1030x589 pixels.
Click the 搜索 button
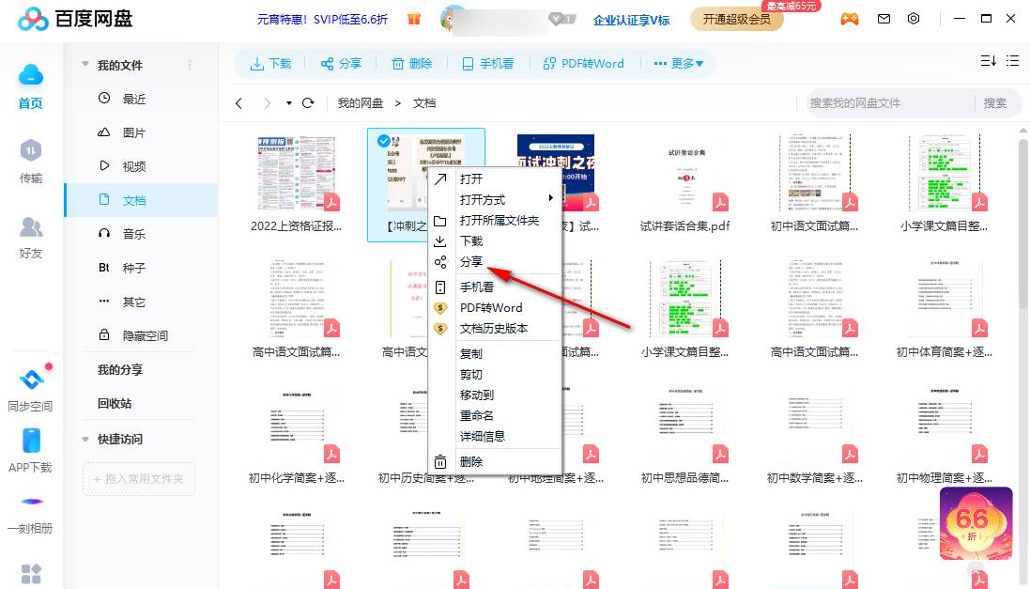point(994,103)
